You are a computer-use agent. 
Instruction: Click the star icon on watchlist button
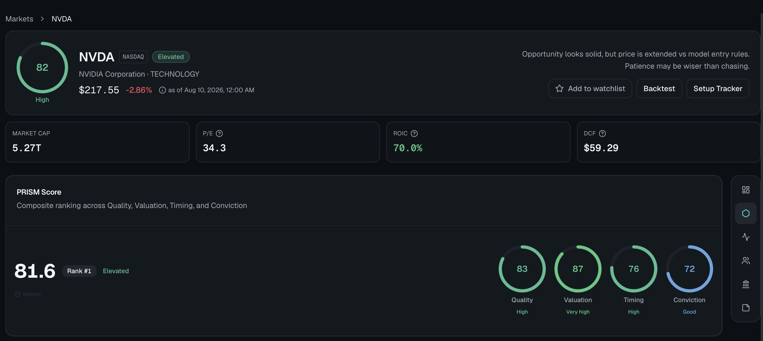coord(559,88)
